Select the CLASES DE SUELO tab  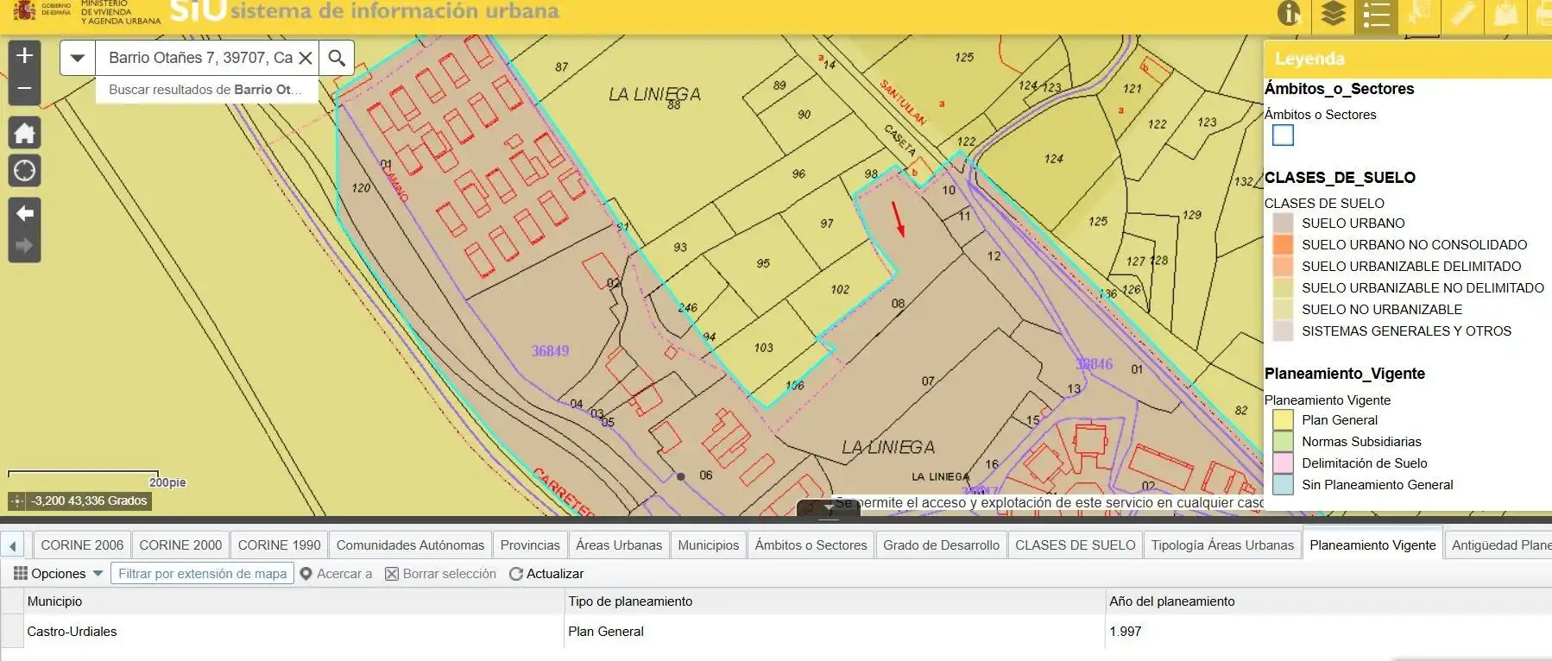click(1075, 545)
